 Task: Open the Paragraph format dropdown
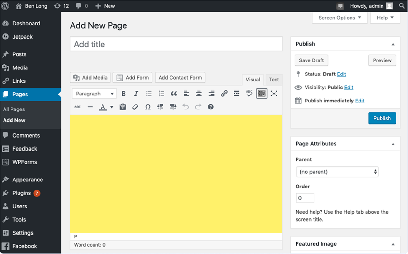pos(94,94)
